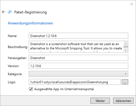The height and width of the screenshot is (106, 136).
Task: Close the Paket-Registrierung dialog window
Action: point(132,4)
